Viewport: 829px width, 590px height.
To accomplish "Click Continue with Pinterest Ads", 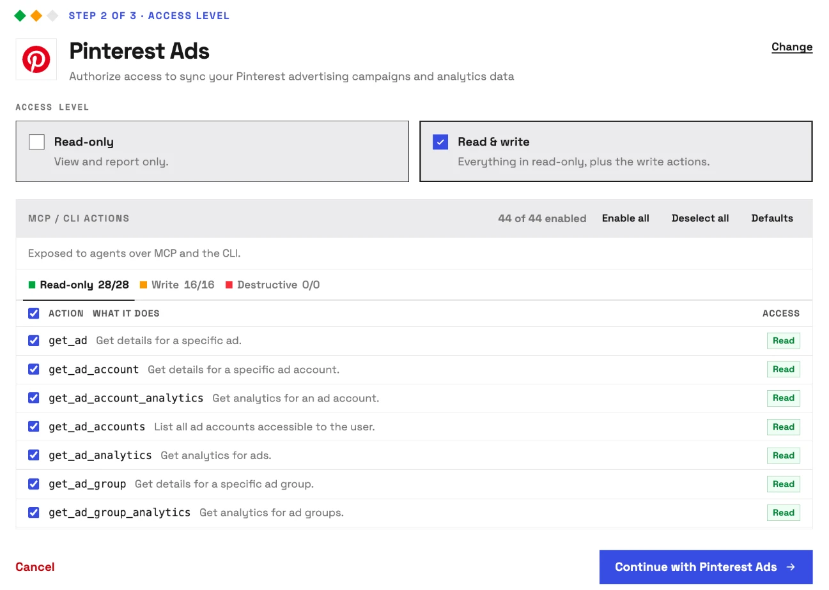I will tap(706, 567).
